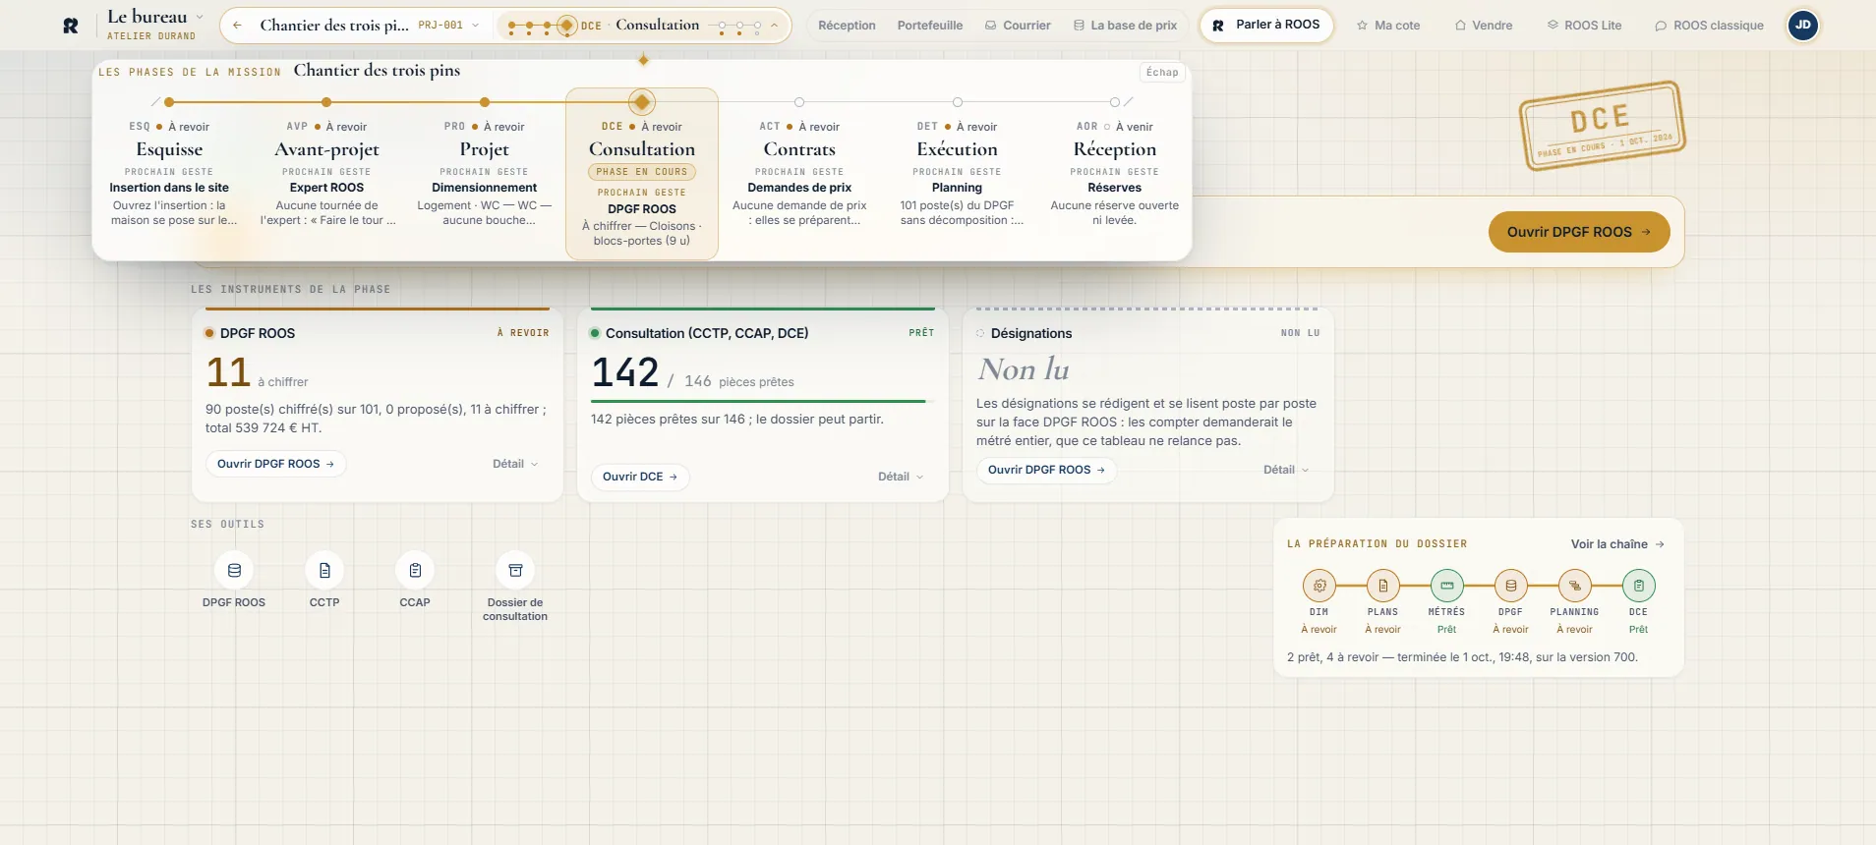The height and width of the screenshot is (845, 1876).
Task: Go back with the left arrow icon
Action: click(x=237, y=26)
